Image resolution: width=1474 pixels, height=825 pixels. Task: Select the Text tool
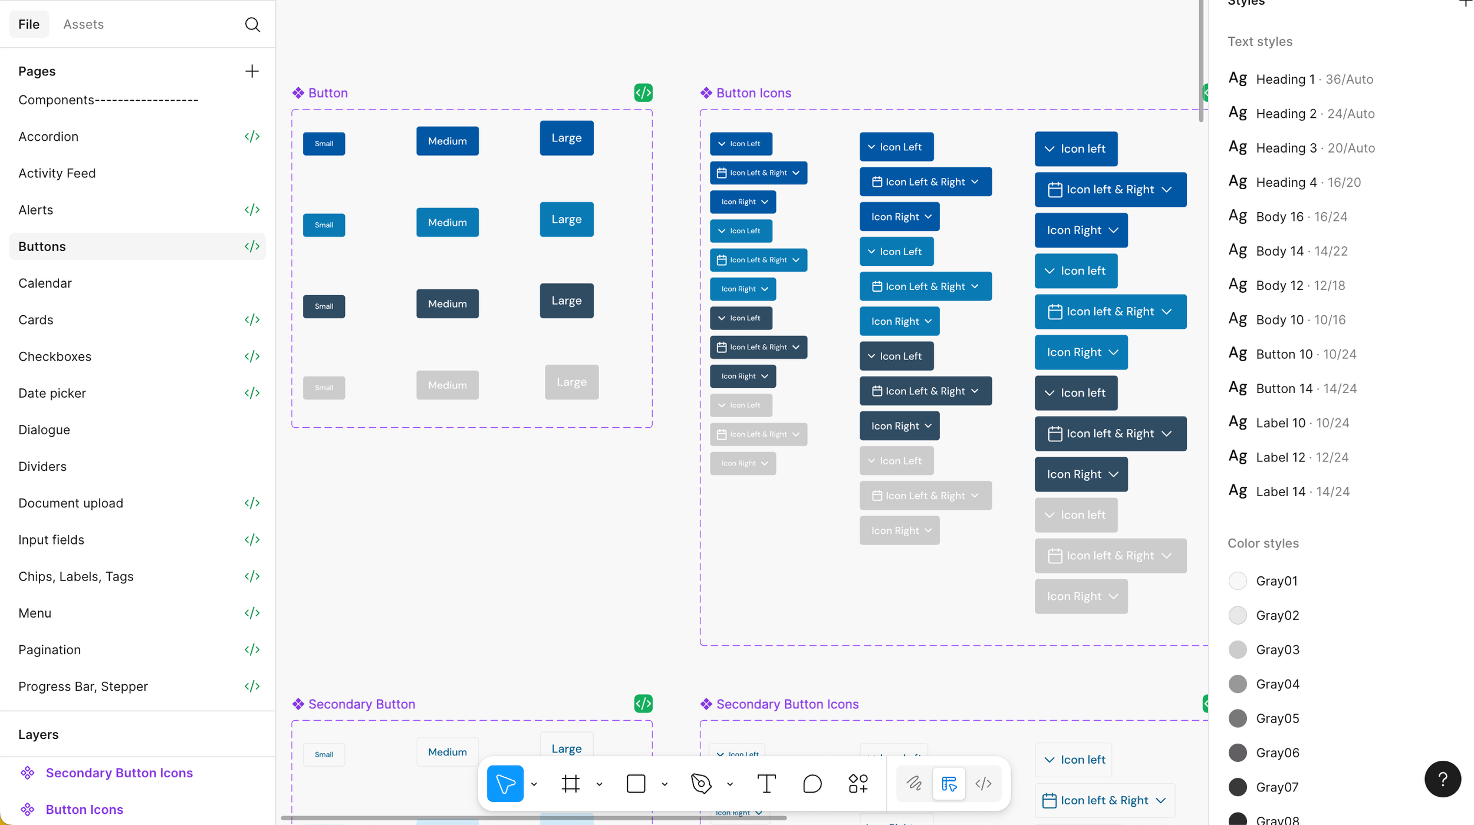tap(766, 783)
